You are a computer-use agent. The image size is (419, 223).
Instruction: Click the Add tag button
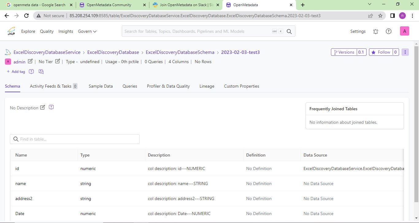[x=16, y=71]
